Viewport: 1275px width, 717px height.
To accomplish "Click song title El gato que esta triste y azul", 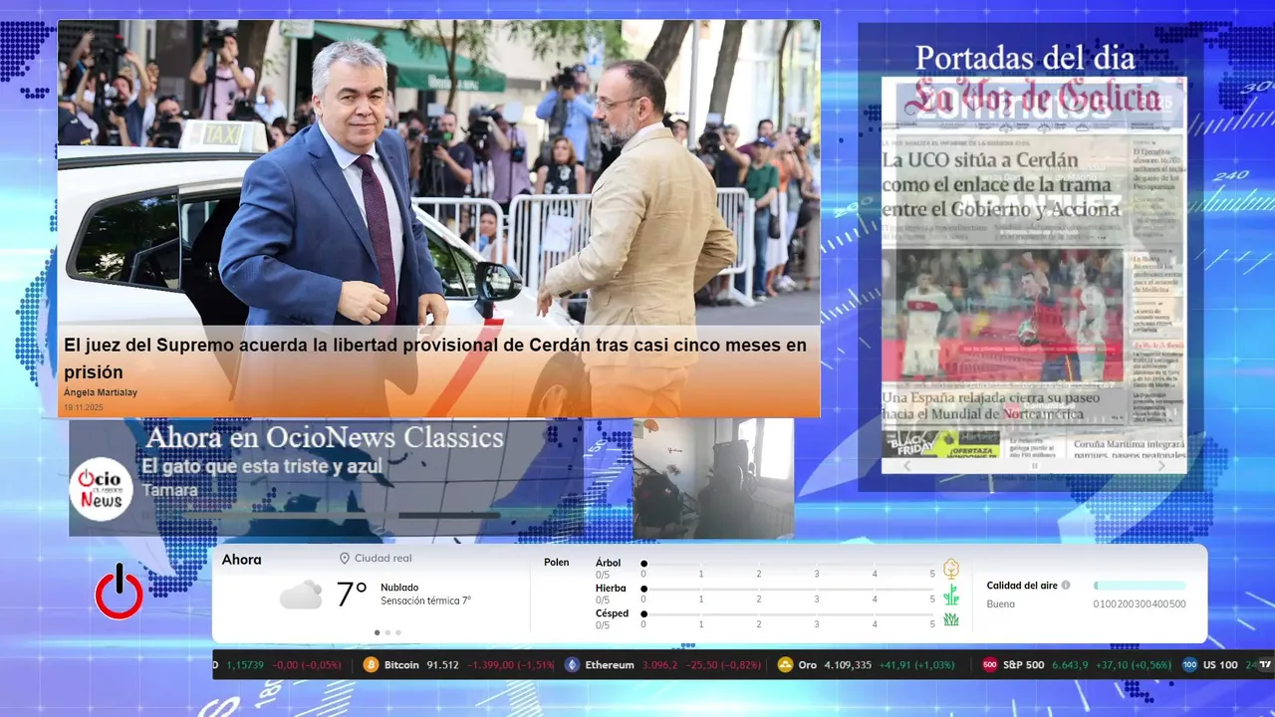I will tap(262, 467).
